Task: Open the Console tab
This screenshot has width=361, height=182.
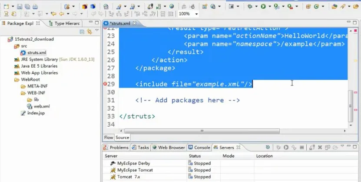Action: click(199, 147)
